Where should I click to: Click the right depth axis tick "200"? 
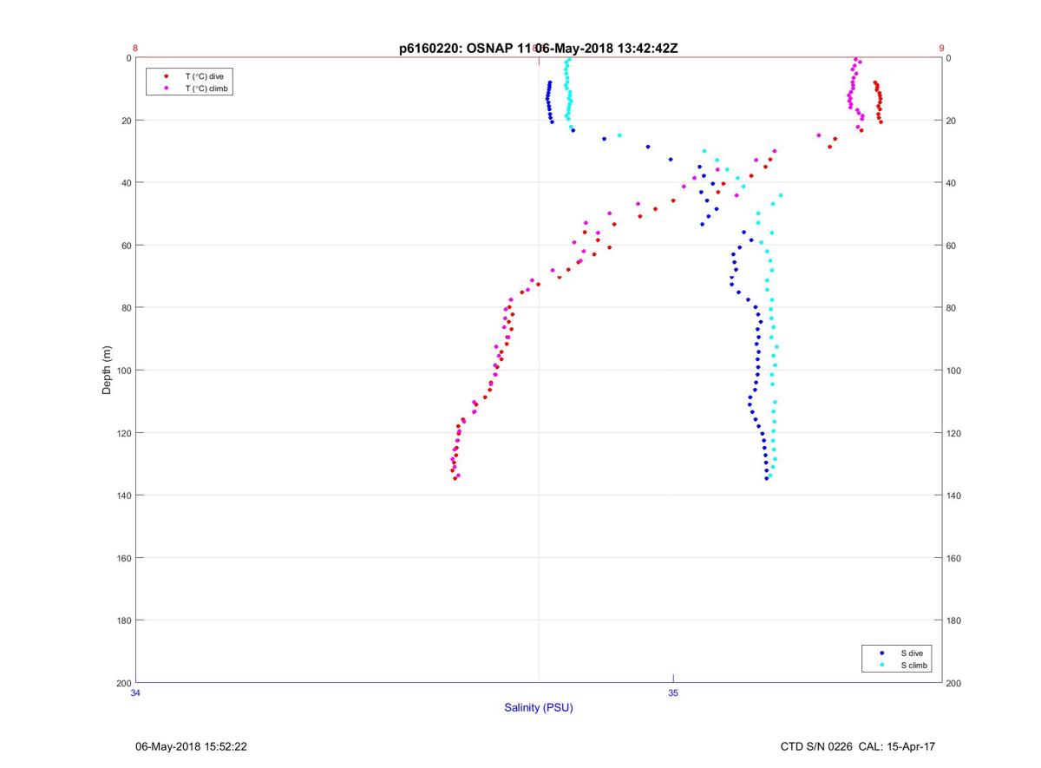point(953,683)
